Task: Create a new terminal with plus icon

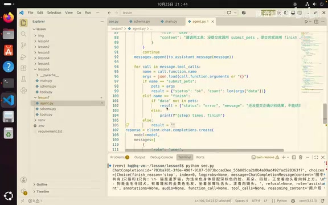Action: point(284,157)
